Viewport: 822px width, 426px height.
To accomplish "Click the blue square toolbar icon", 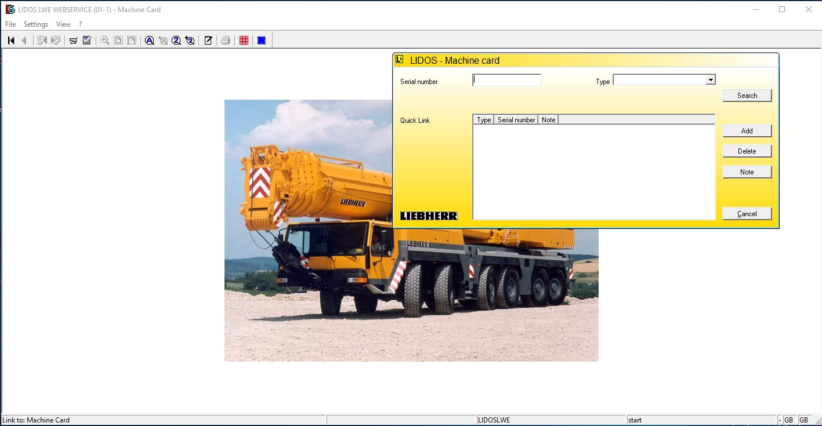I will 262,41.
